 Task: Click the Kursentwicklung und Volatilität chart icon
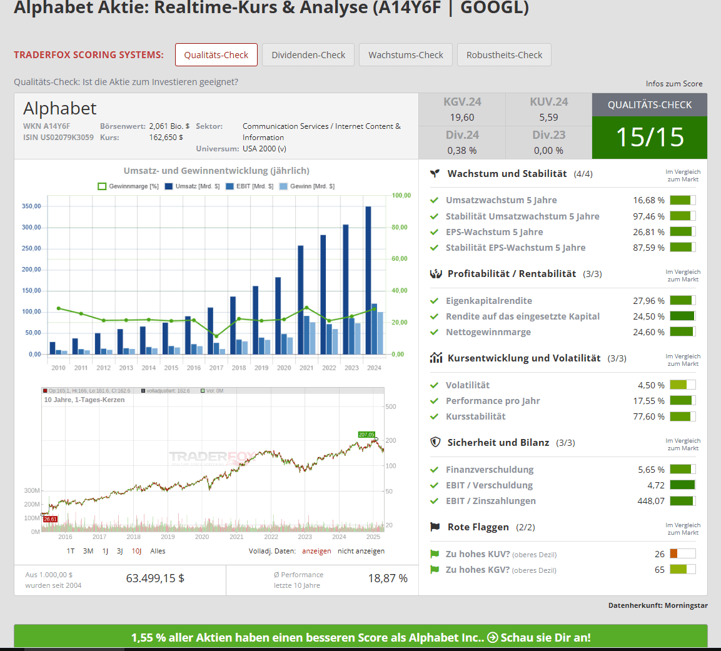(x=435, y=358)
